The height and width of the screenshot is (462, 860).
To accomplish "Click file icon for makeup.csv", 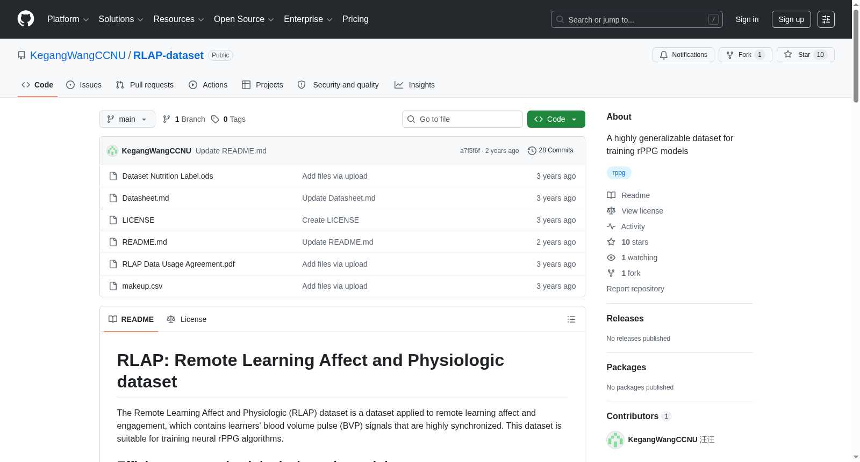I will (x=113, y=286).
